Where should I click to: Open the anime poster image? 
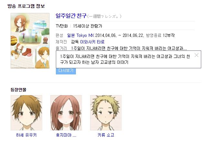coord(30,41)
